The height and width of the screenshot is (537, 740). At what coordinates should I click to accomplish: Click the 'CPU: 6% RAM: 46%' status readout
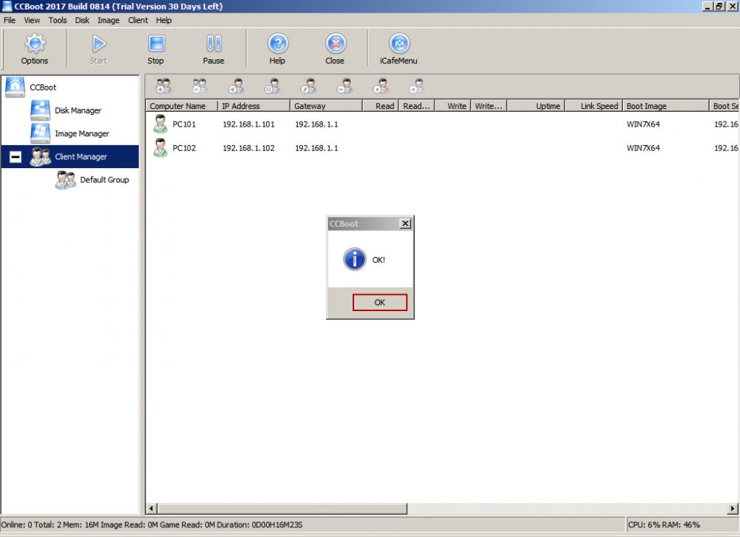[664, 524]
